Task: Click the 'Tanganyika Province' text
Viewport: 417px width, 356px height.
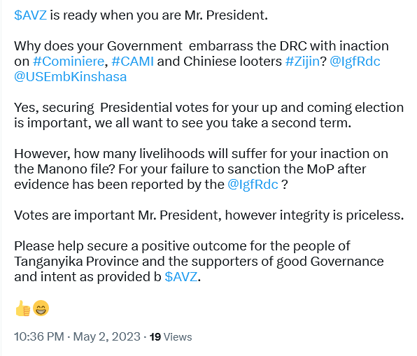Action: 76,262
